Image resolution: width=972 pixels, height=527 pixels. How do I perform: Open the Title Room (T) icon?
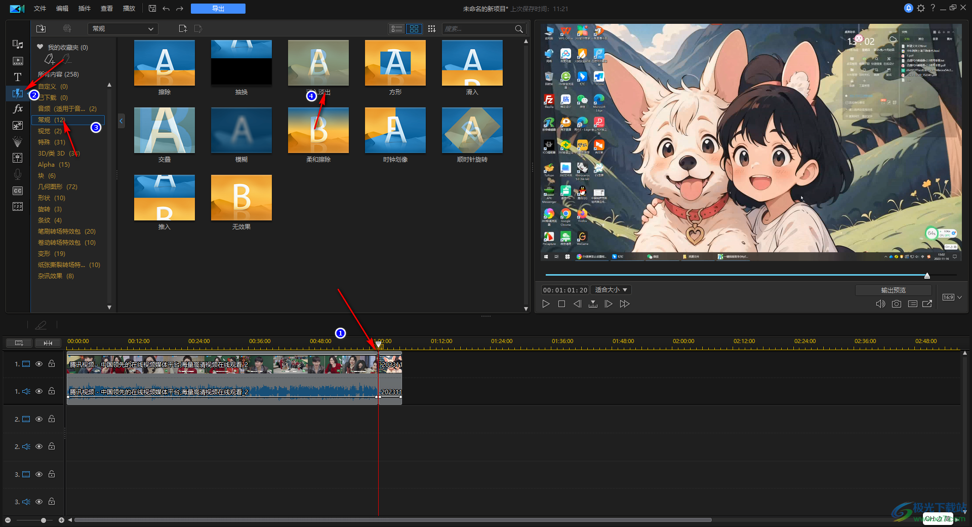pyautogui.click(x=18, y=77)
